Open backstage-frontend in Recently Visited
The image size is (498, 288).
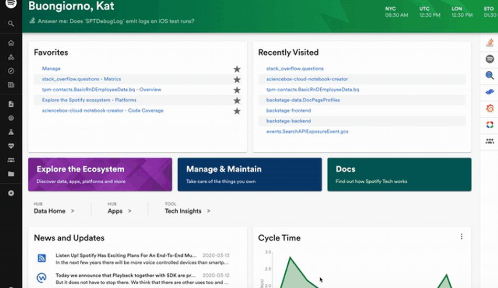click(x=288, y=110)
